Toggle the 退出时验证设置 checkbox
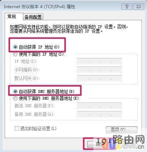The height and width of the screenshot is (152, 147). coord(17,129)
